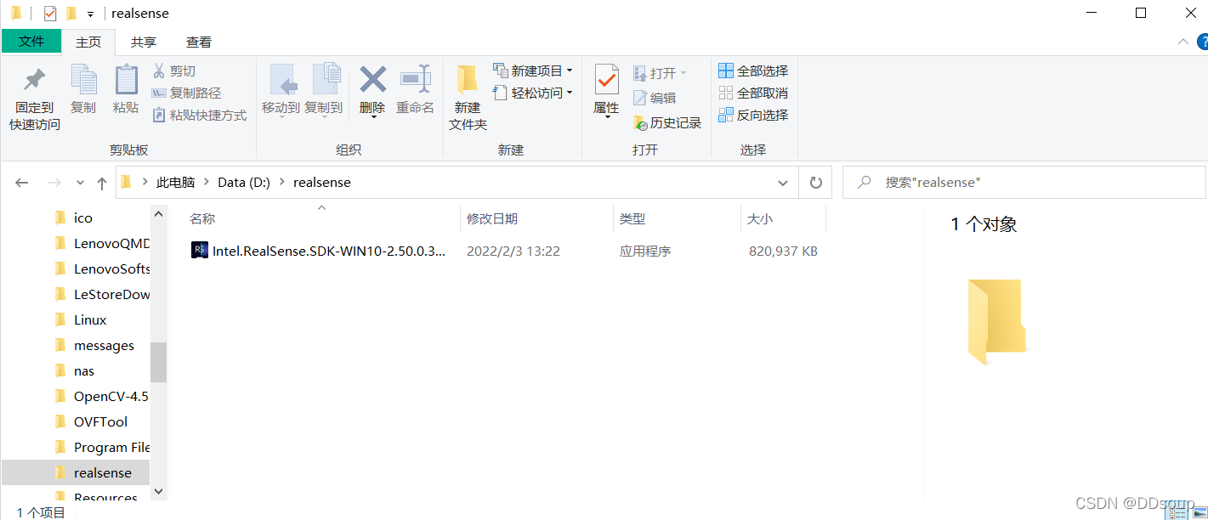Click Paste shortcut (粘贴快捷方式)
1208x520 pixels.
point(199,115)
